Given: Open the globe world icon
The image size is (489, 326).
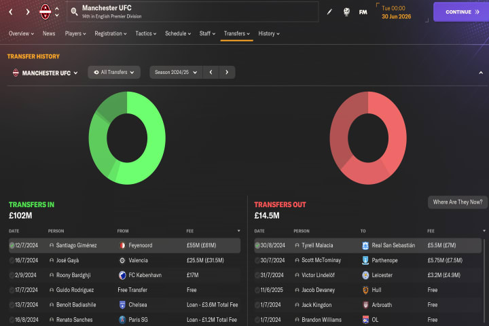Looking at the screenshot, I should [x=346, y=12].
